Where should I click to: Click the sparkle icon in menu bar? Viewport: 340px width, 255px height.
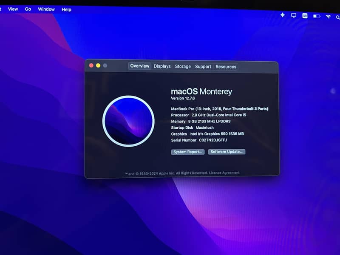(283, 15)
